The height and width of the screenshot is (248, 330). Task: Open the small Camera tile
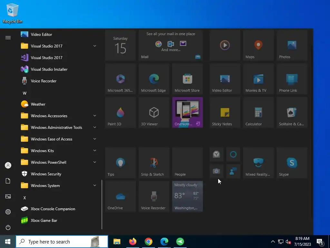tap(216, 171)
